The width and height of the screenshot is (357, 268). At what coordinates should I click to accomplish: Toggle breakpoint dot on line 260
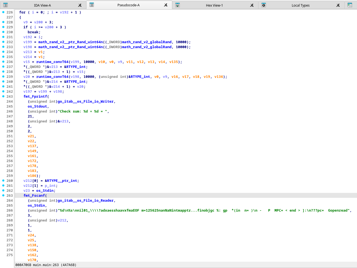[3, 181]
